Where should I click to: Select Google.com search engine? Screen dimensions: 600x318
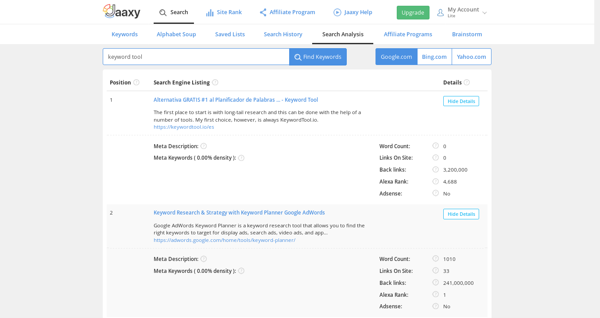point(396,57)
